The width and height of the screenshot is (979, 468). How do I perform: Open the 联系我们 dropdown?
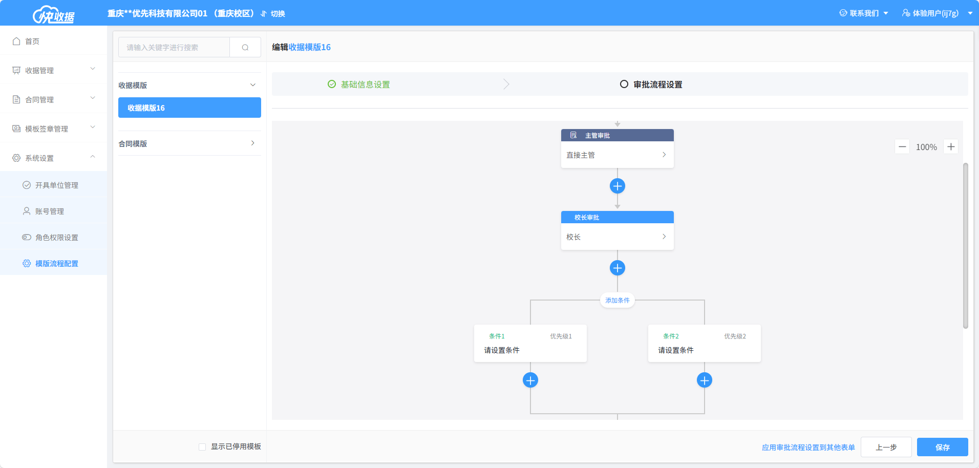point(863,13)
